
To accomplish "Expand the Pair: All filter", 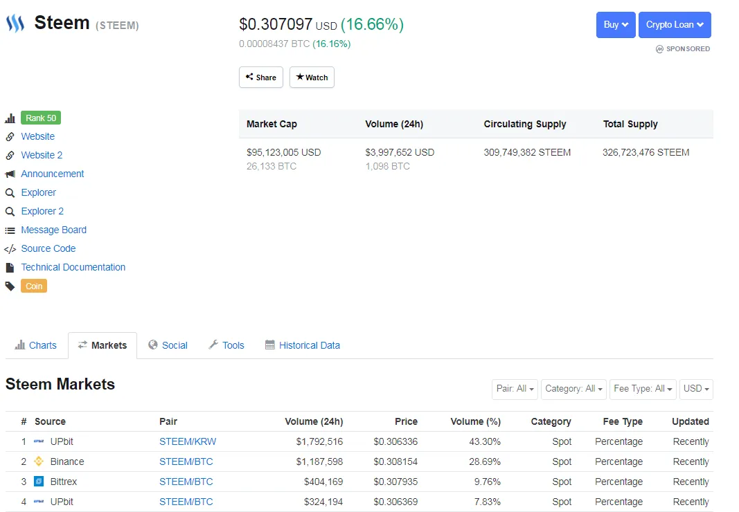I will (x=515, y=389).
